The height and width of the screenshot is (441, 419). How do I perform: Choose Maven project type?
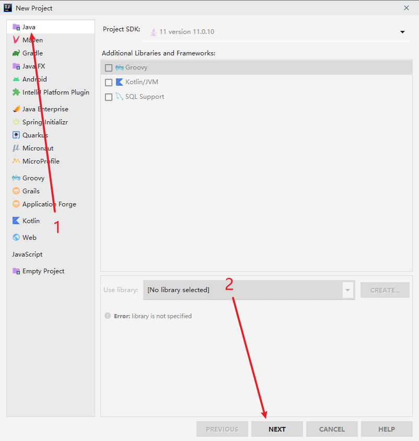tap(51, 40)
